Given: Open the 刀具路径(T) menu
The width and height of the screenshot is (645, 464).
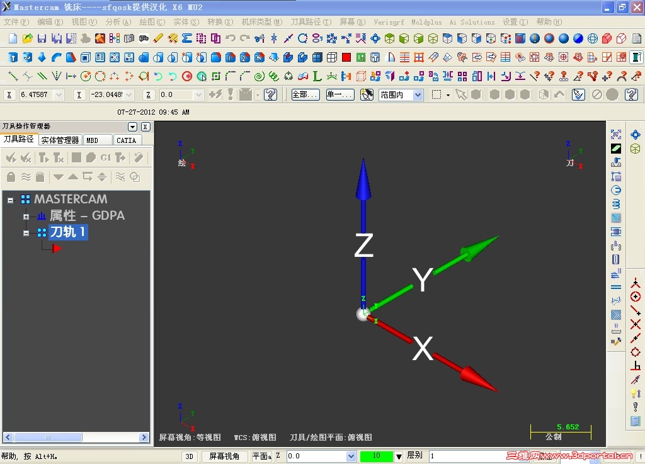Looking at the screenshot, I should [x=311, y=22].
